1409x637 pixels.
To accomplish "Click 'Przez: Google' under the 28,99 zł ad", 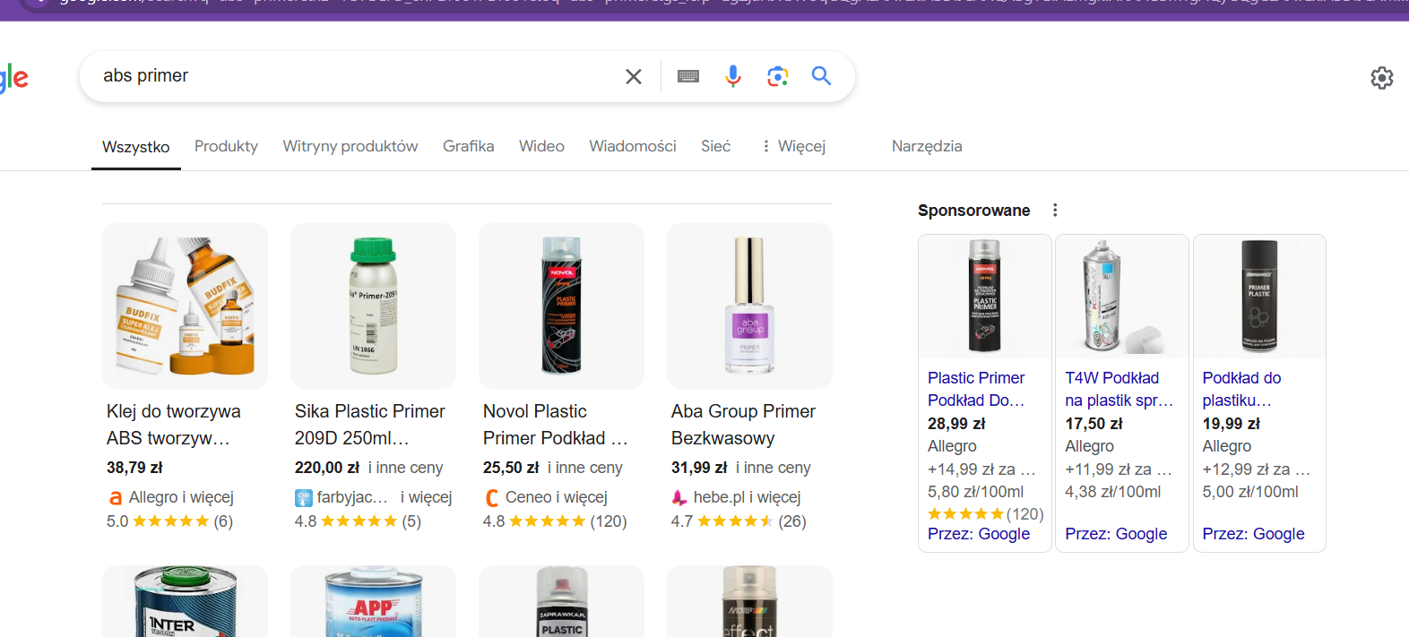I will tap(979, 534).
